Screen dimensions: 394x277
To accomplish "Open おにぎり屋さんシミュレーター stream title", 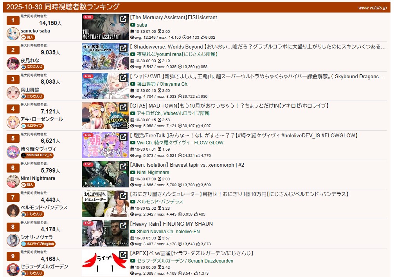I will [x=239, y=194].
